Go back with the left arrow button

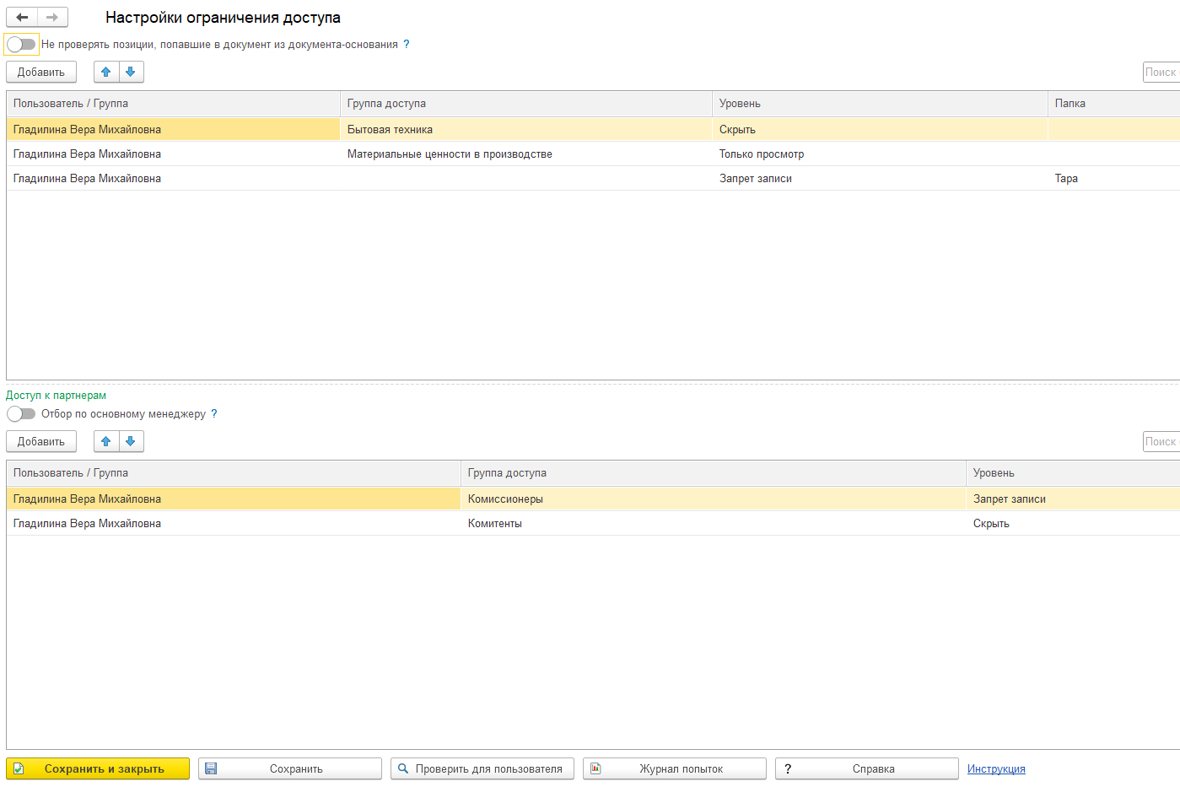(x=22, y=17)
